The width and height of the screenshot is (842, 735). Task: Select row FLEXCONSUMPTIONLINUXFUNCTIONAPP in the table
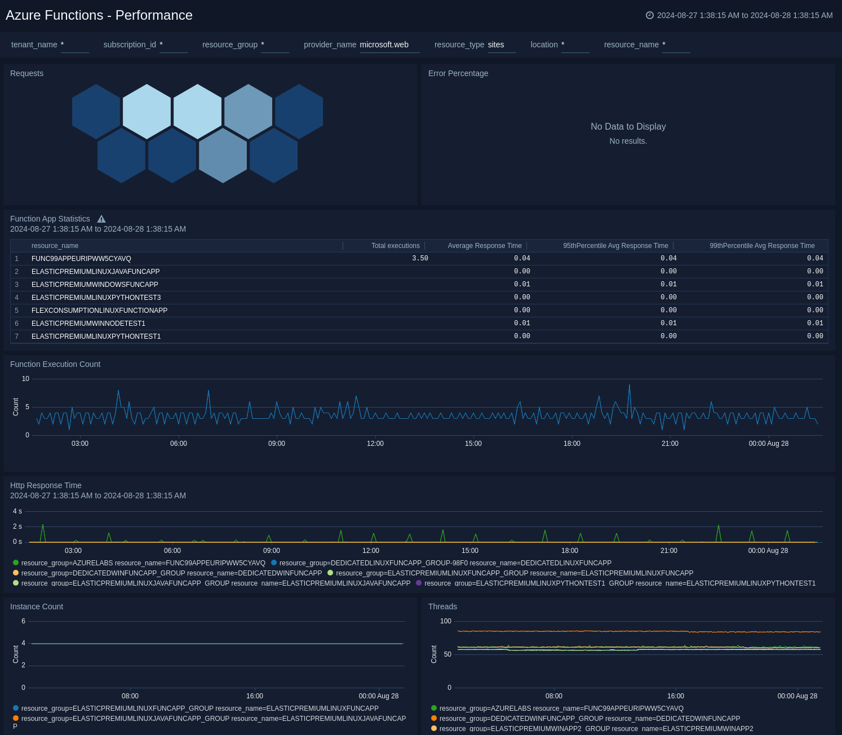[x=419, y=311]
